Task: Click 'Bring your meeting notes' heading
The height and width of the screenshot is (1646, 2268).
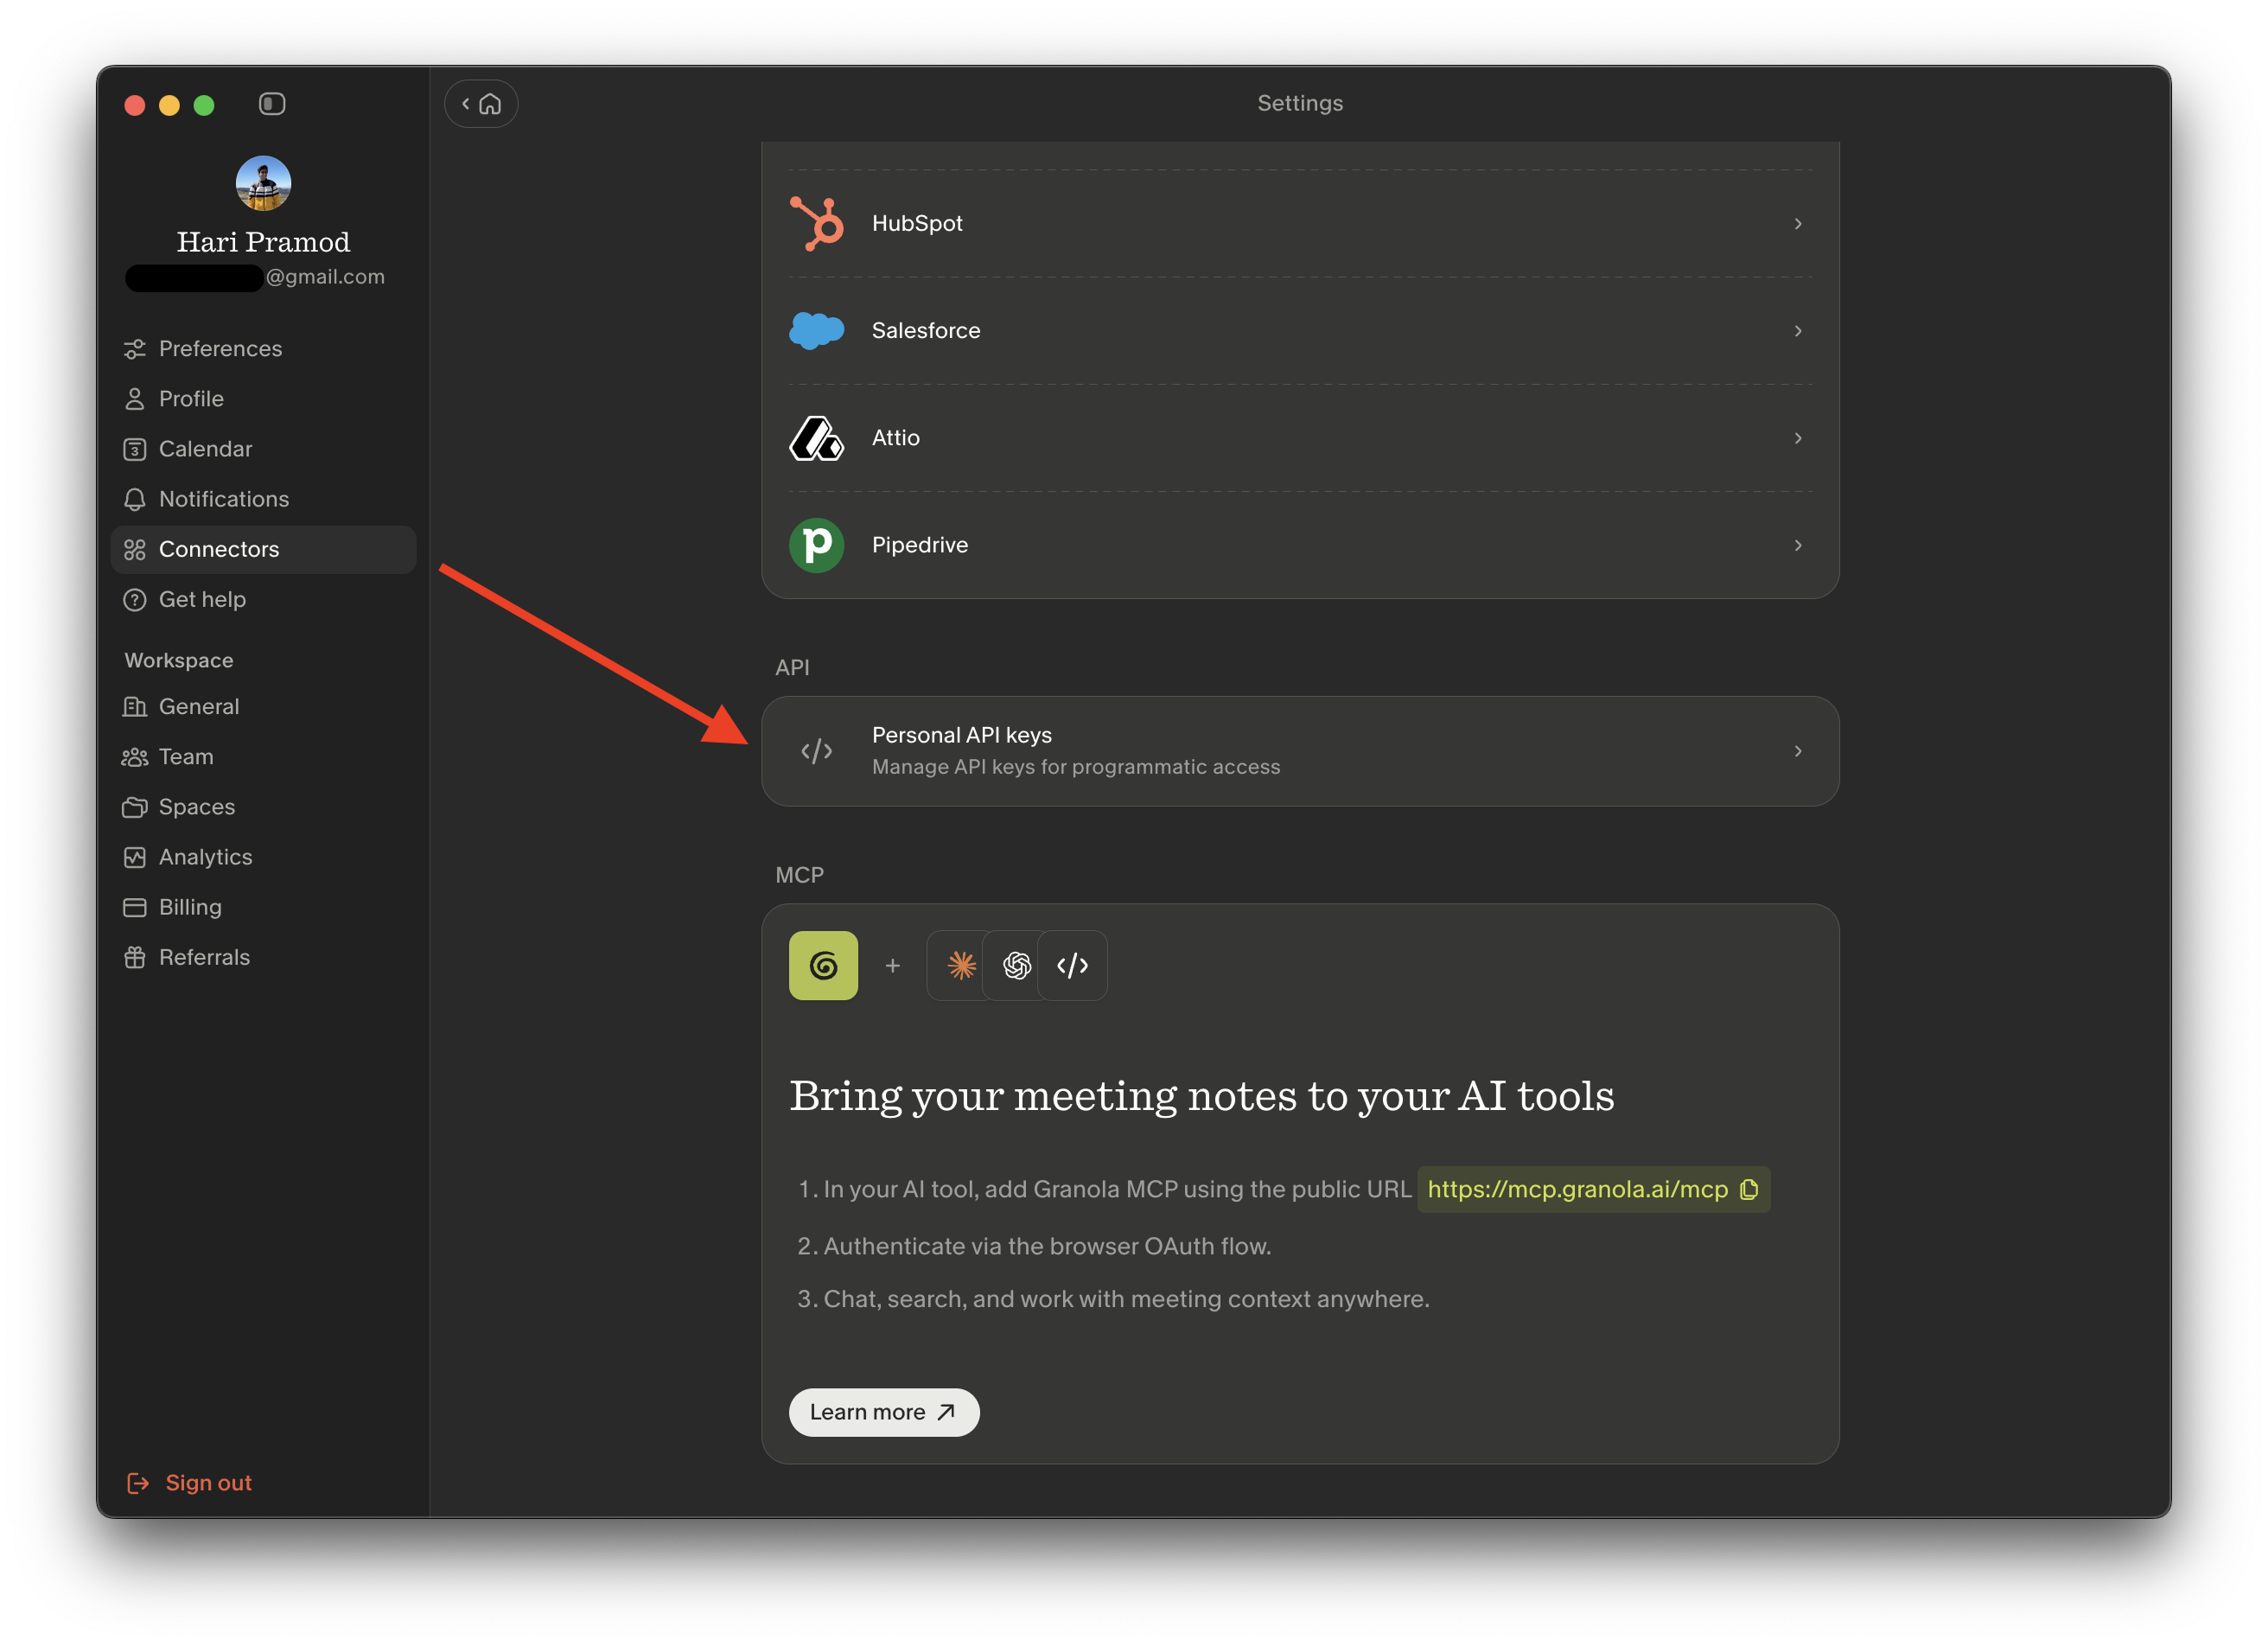Action: tap(1202, 1096)
